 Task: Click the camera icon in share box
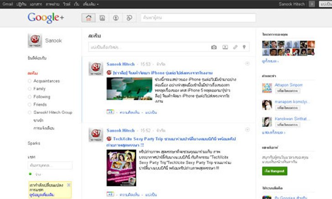214,47
